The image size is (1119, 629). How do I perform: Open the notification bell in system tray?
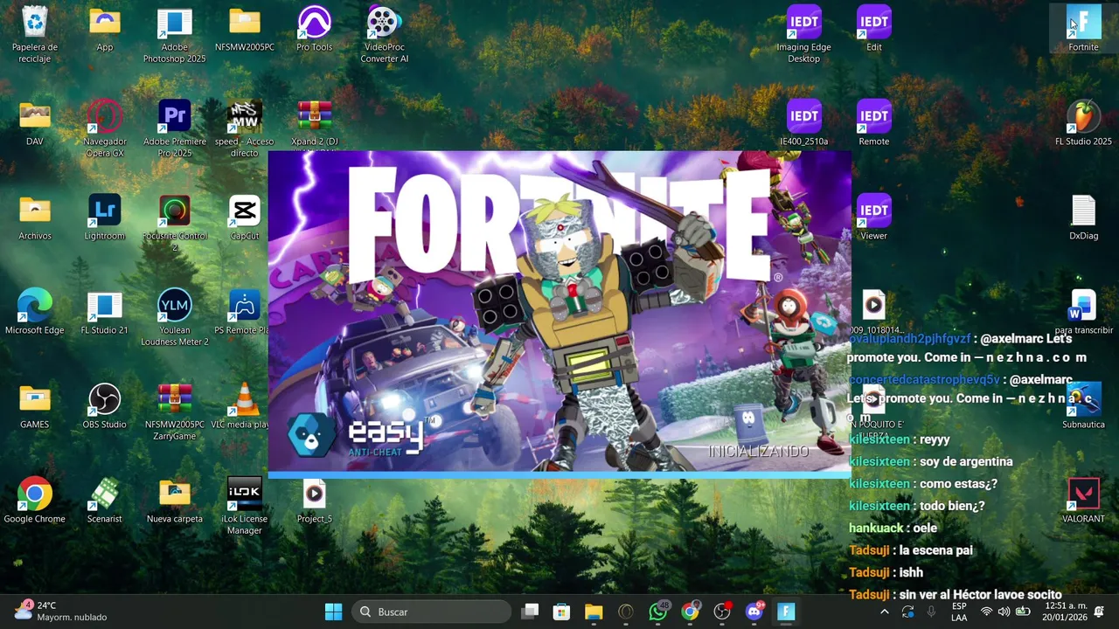pos(1099,612)
